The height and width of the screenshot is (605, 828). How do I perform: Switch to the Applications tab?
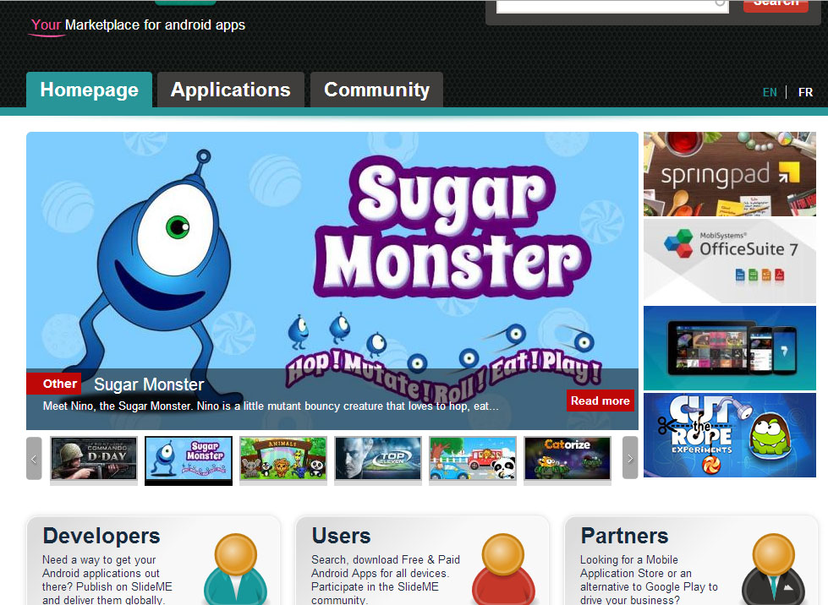pyautogui.click(x=230, y=90)
